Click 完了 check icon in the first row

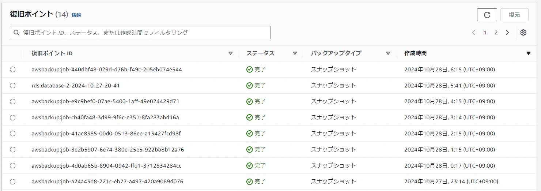tap(249, 69)
